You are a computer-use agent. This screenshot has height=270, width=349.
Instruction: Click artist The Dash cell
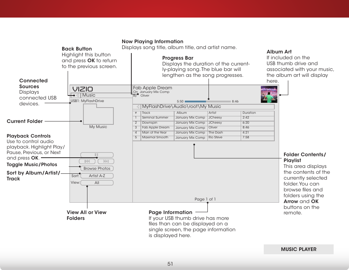coord(216,132)
